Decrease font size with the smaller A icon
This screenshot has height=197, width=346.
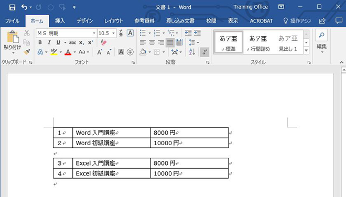[109, 52]
